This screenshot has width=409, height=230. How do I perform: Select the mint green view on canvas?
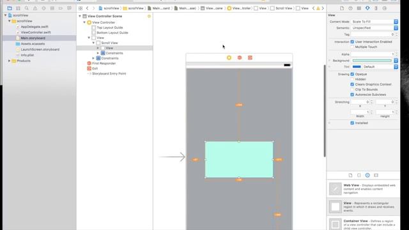(x=239, y=160)
